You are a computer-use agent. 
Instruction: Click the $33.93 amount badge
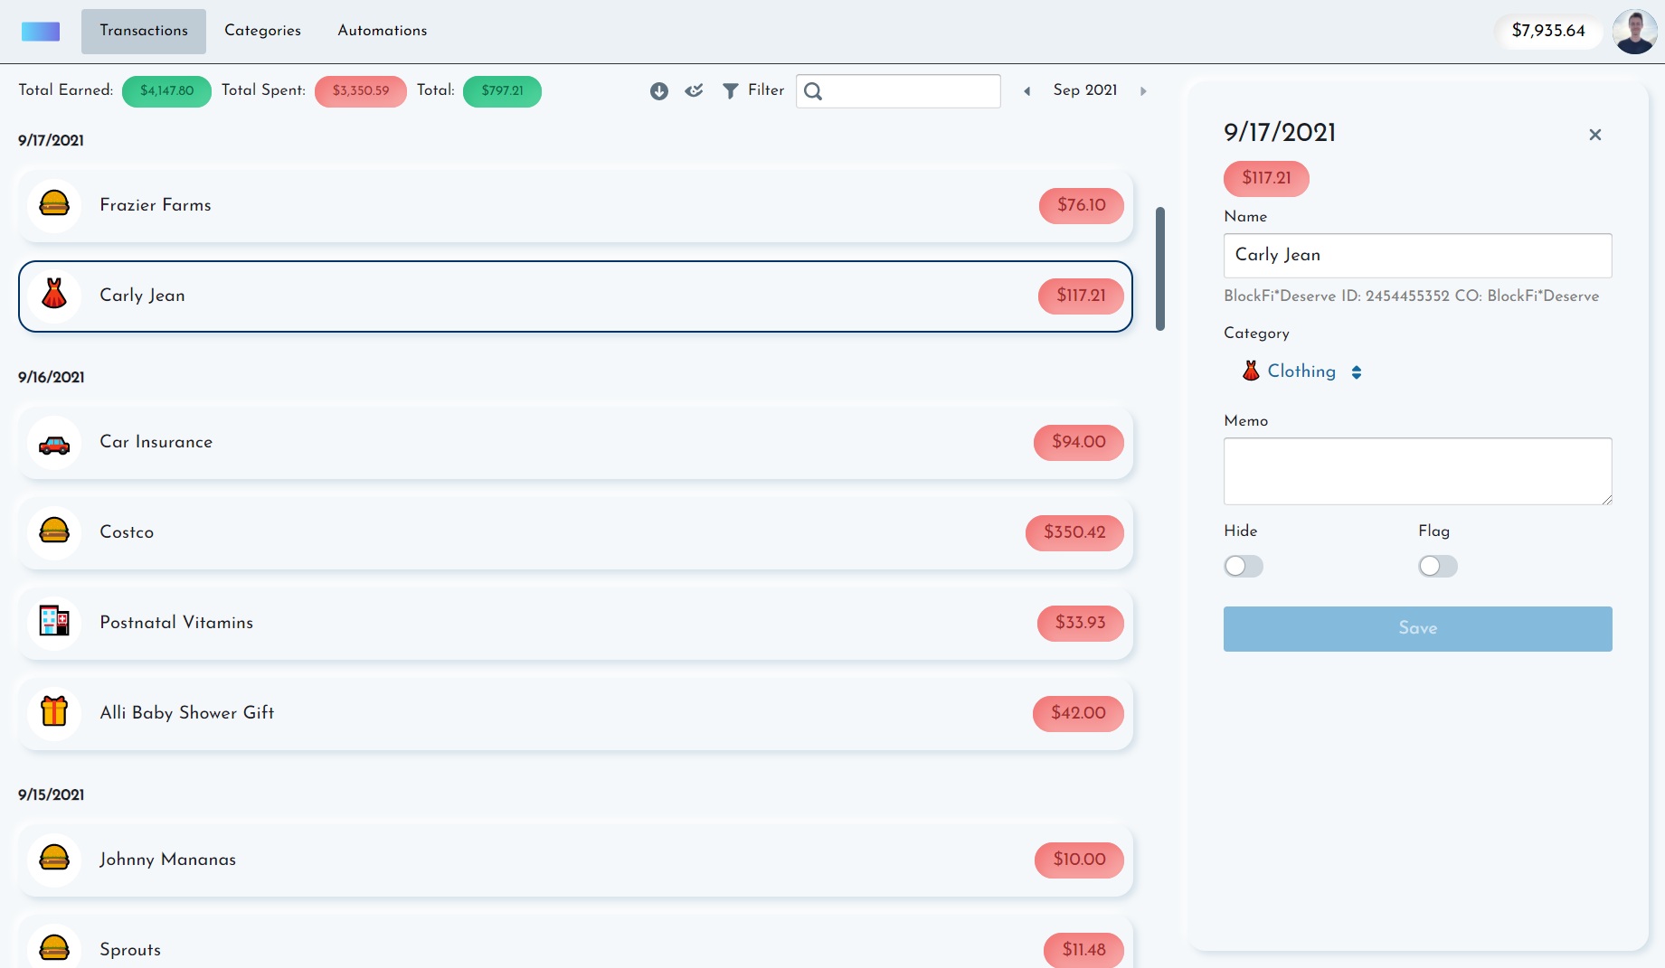click(x=1080, y=624)
